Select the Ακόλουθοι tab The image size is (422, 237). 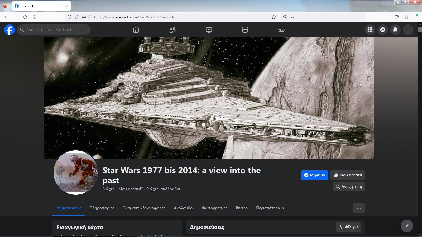[x=184, y=208]
